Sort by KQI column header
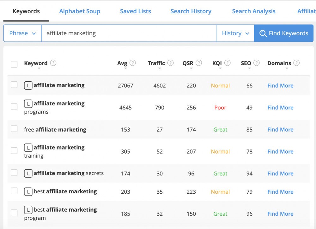 pyautogui.click(x=217, y=63)
